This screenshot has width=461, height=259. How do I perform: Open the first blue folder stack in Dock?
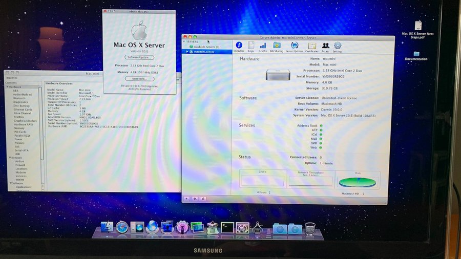[280, 228]
